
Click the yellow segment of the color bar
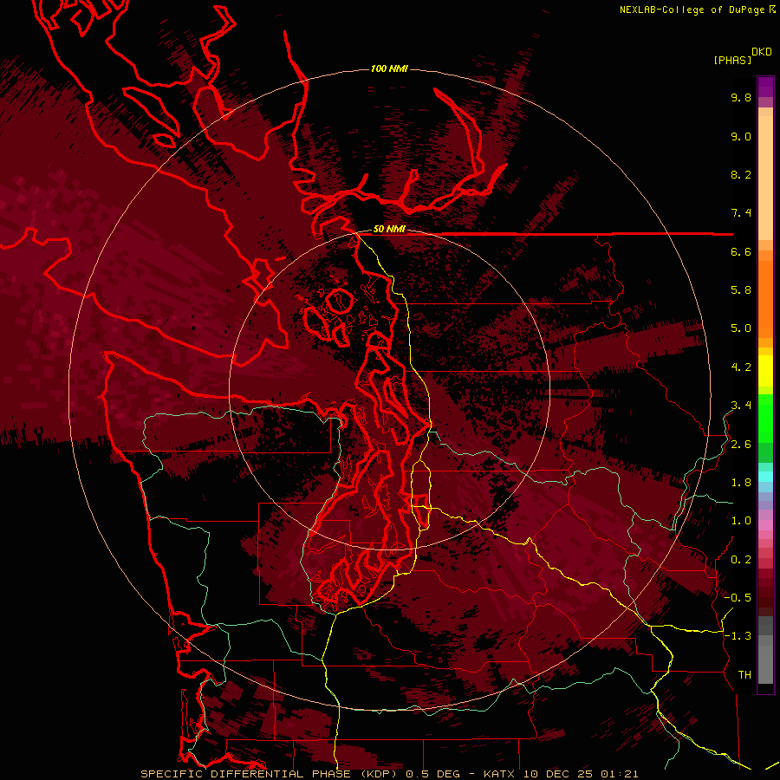765,371
